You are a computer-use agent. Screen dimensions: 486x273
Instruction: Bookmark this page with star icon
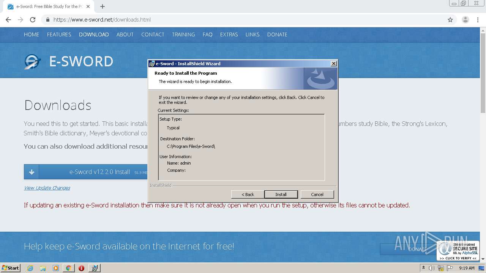coord(450,20)
